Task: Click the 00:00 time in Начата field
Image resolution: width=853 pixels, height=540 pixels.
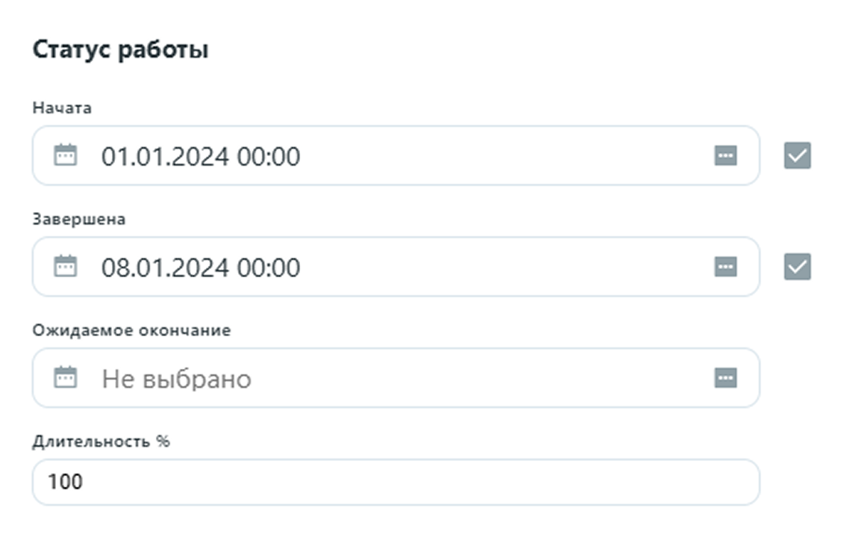Action: click(269, 157)
